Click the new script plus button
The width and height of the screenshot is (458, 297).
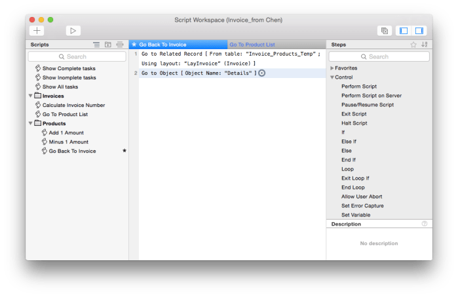click(x=37, y=30)
